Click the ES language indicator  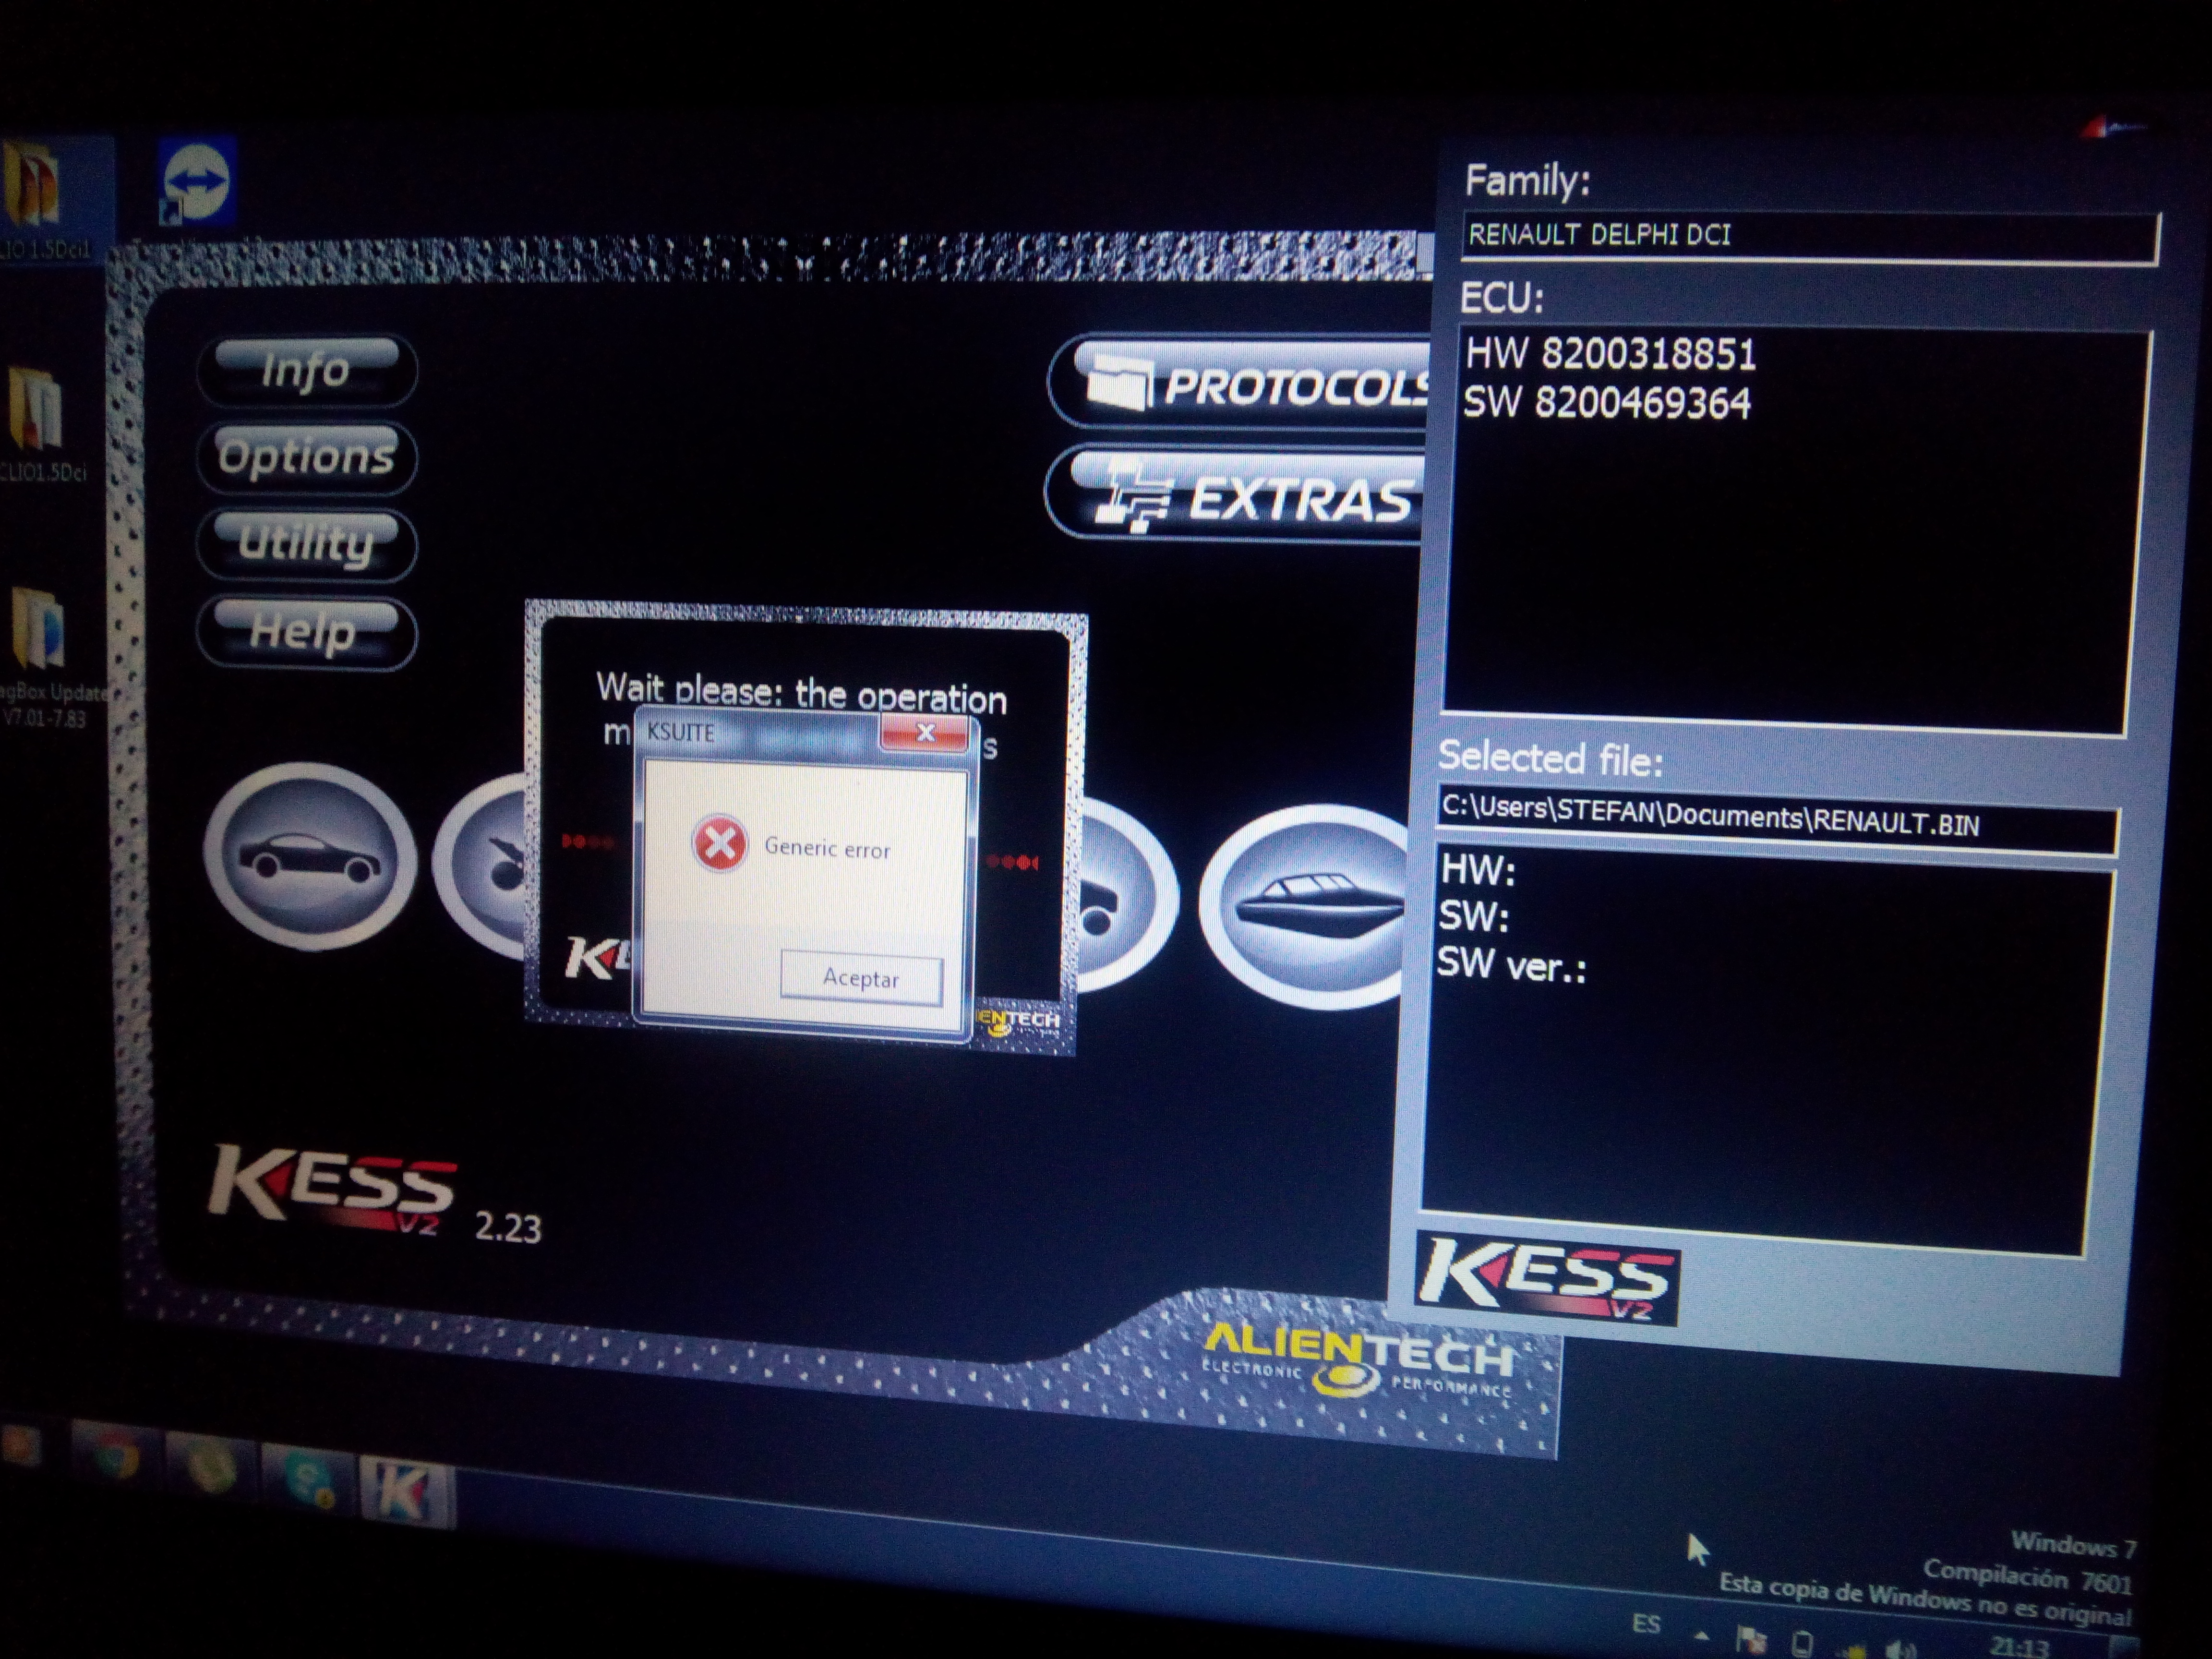[x=1646, y=1624]
